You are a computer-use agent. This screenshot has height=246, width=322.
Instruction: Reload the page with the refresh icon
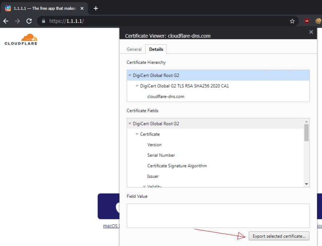pyautogui.click(x=29, y=21)
